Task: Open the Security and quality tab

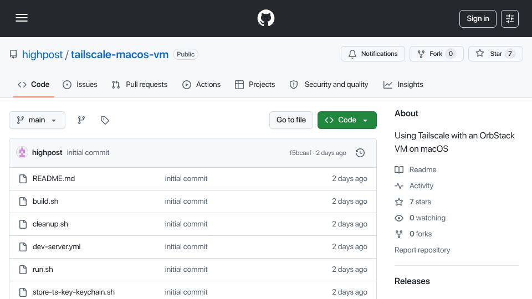Action: tap(329, 84)
